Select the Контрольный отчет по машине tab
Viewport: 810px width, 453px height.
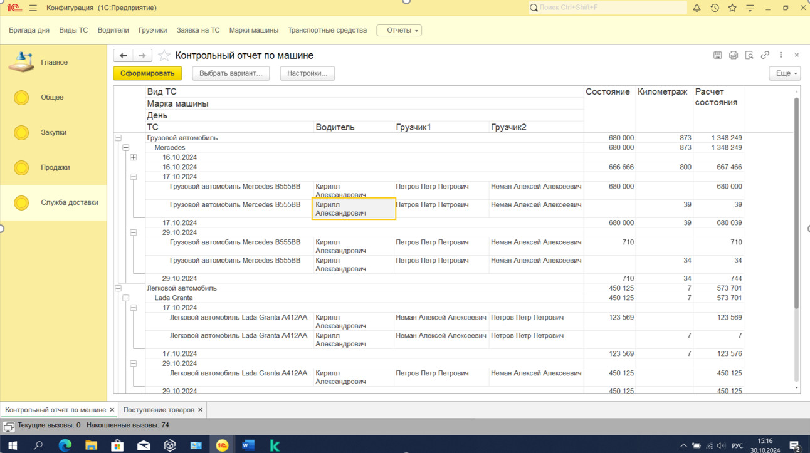tap(55, 410)
